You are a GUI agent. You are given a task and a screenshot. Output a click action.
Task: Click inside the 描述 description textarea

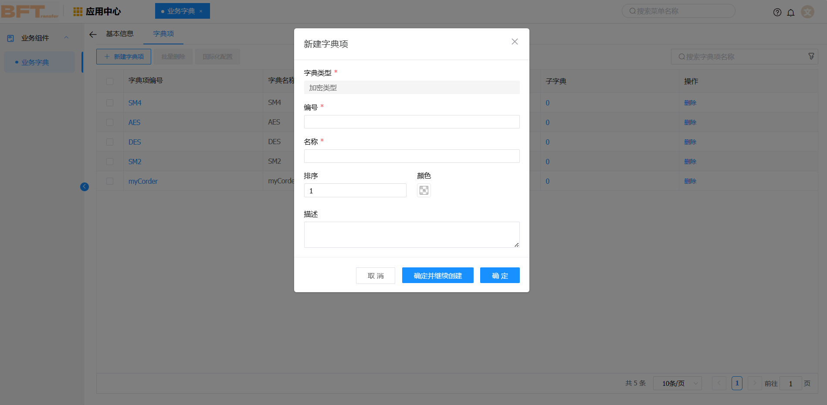pos(411,234)
